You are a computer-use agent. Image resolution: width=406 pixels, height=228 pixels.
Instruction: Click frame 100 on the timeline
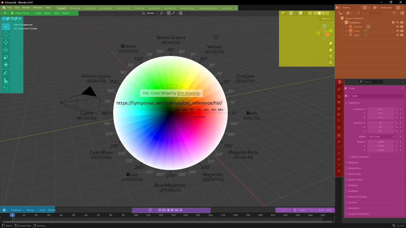tap(136, 215)
